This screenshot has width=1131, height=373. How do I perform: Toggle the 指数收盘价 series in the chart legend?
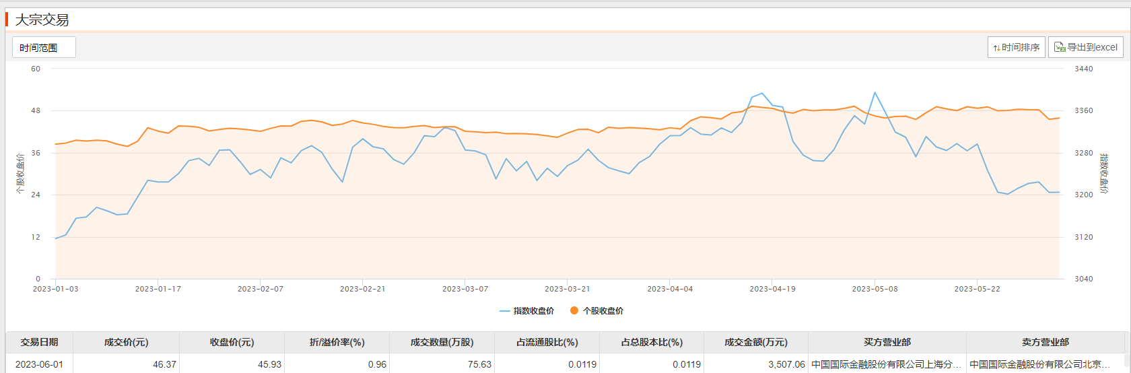(x=527, y=311)
